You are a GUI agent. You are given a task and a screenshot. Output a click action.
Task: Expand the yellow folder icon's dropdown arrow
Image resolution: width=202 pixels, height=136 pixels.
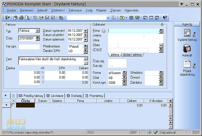(126, 18)
